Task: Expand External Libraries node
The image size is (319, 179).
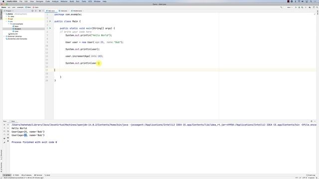Action: tap(4, 36)
